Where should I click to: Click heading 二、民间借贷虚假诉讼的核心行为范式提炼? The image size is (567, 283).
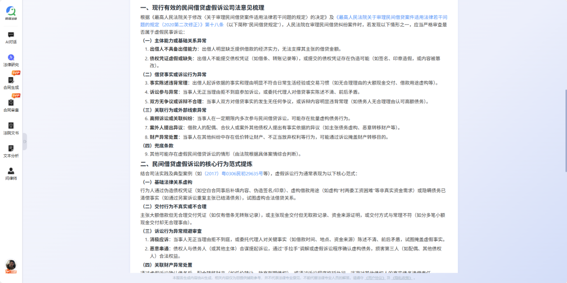tap(196, 164)
